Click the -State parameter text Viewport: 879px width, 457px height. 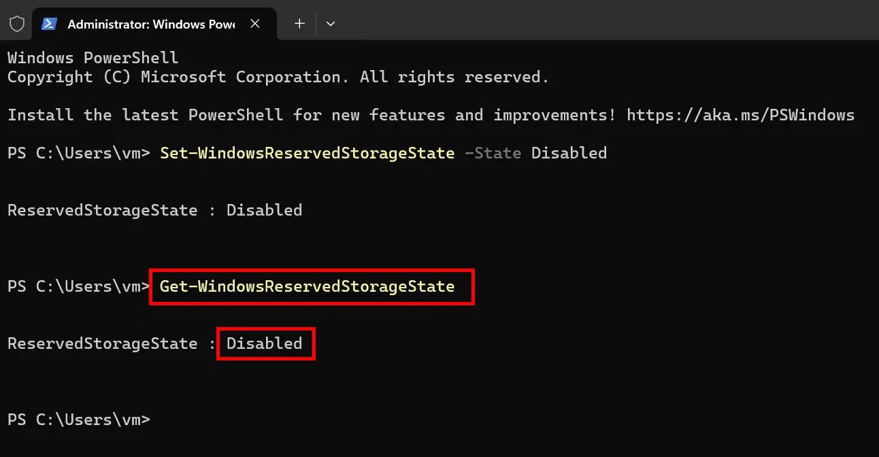coord(493,153)
